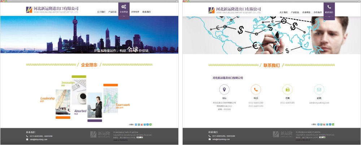
Task: Click the businessman on phone Absorbed image
Action: (x=95, y=106)
